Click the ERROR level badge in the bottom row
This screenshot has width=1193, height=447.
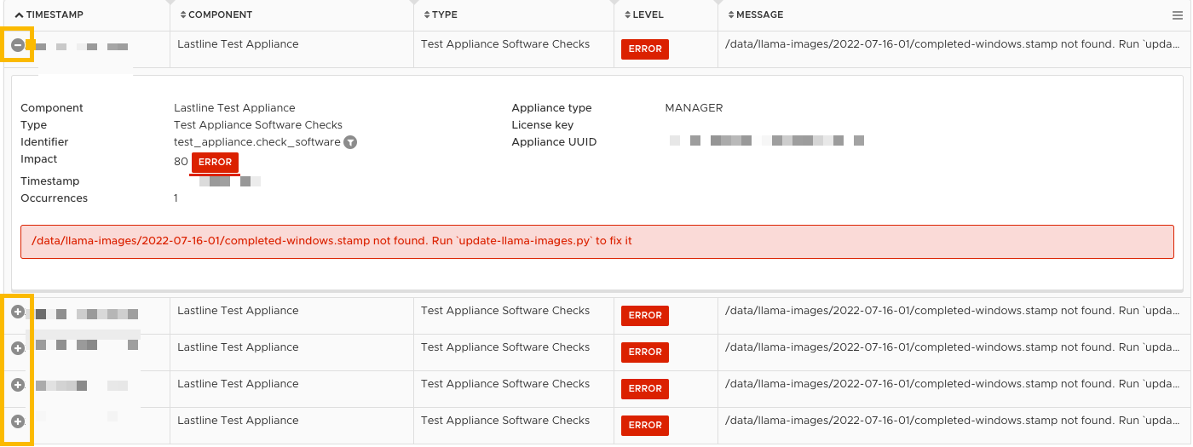(645, 425)
